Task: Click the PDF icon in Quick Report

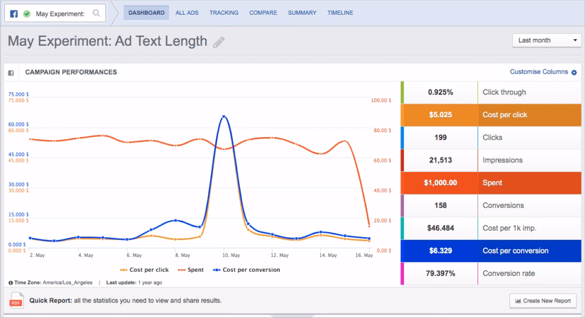Action: 16,300
